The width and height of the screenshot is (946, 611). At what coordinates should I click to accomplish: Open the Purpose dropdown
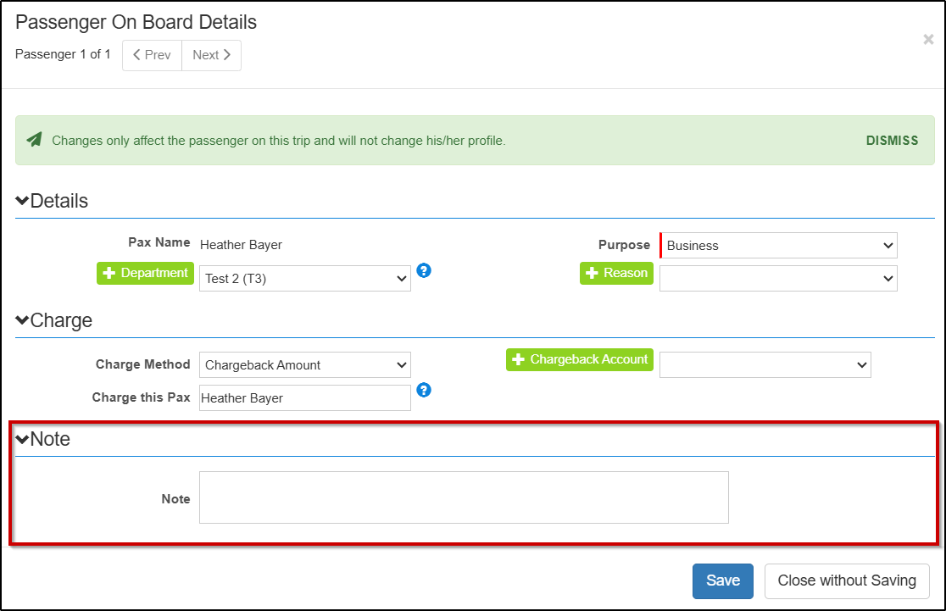778,246
